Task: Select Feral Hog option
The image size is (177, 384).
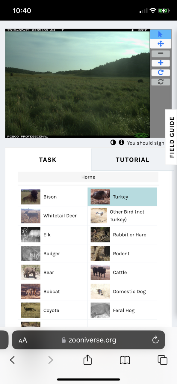Action: coord(122,310)
